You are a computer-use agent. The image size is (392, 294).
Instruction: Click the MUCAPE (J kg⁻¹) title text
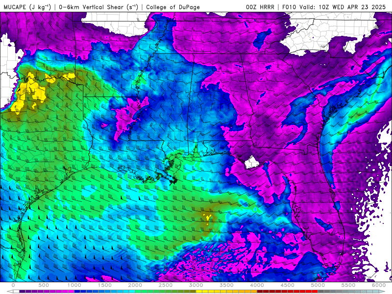click(27, 7)
